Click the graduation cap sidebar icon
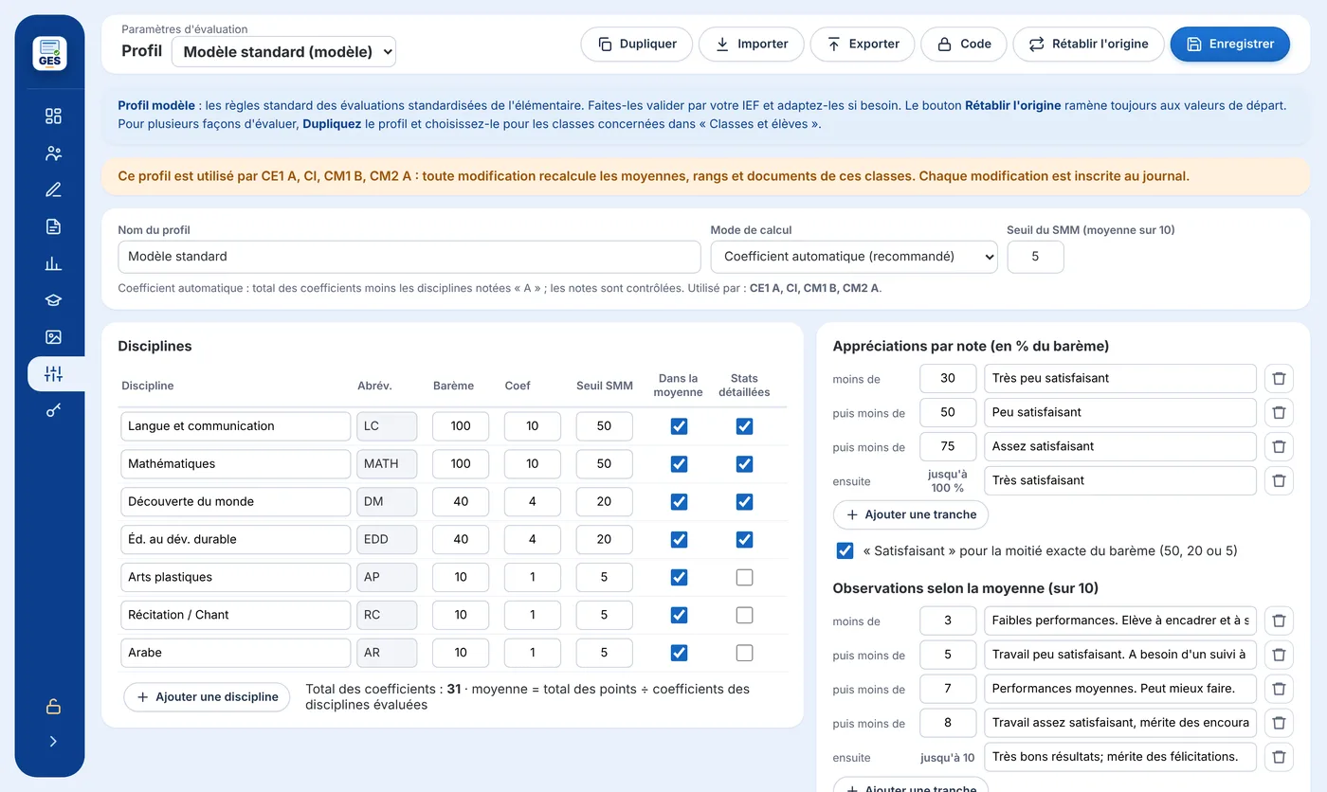The image size is (1327, 792). pyautogui.click(x=53, y=300)
